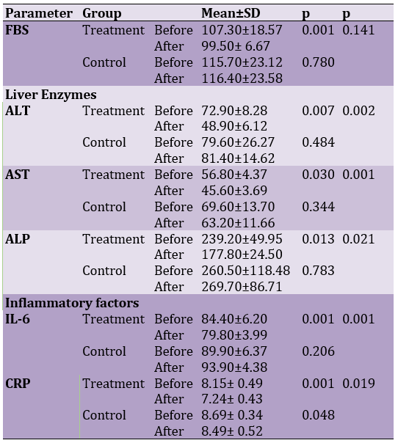Click the FBS parameter label
The image size is (398, 443).
[17, 30]
